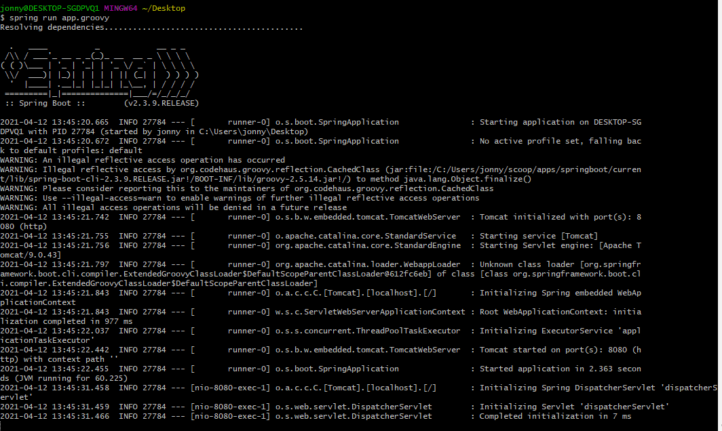Click the '~/Desktop' path in prompt
The image size is (722, 431).
click(164, 8)
